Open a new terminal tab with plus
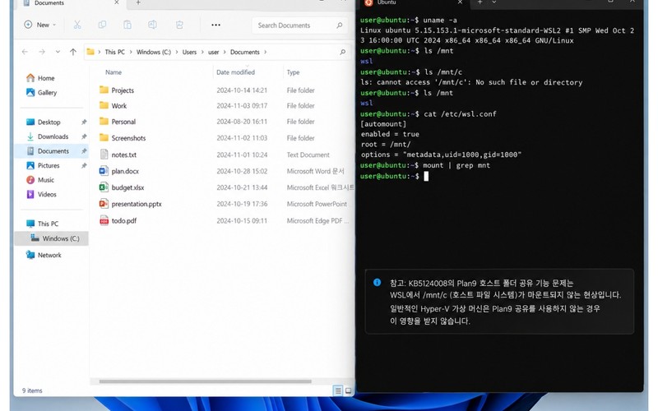This screenshot has width=658, height=411. [x=480, y=2]
